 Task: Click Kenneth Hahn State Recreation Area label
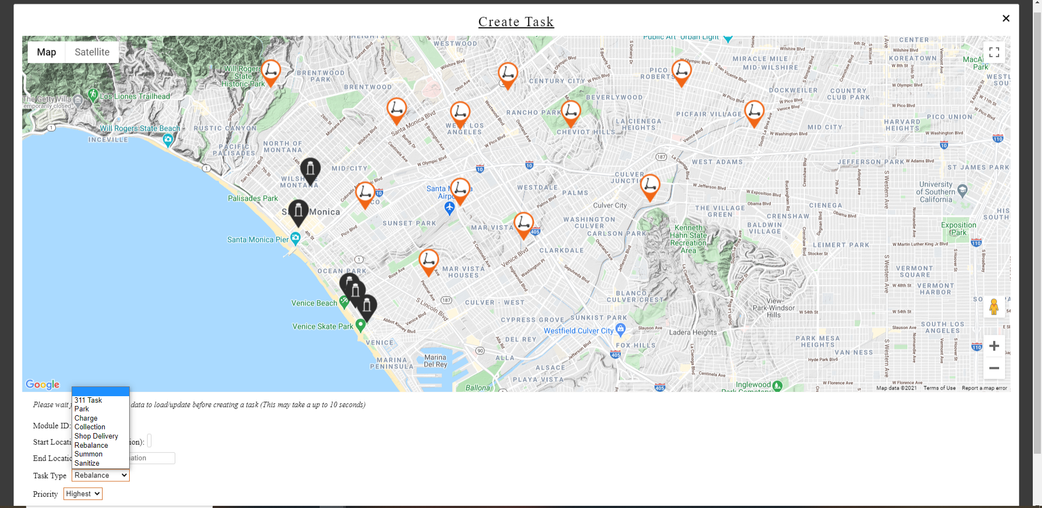coord(688,239)
